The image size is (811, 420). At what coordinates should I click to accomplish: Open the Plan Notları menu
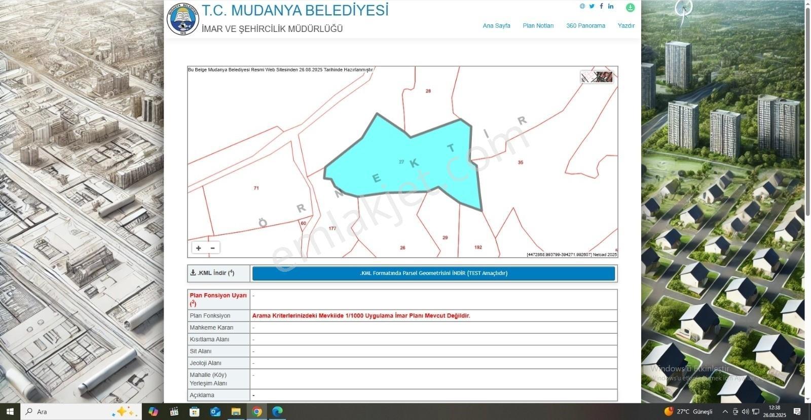[538, 25]
